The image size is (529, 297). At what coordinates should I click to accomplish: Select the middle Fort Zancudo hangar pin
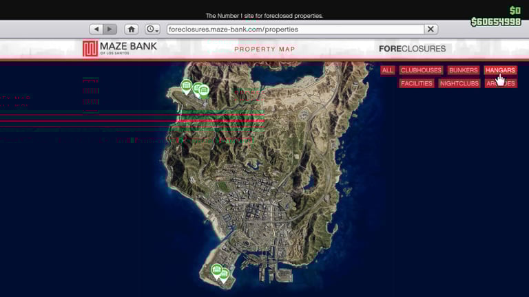[x=196, y=87]
